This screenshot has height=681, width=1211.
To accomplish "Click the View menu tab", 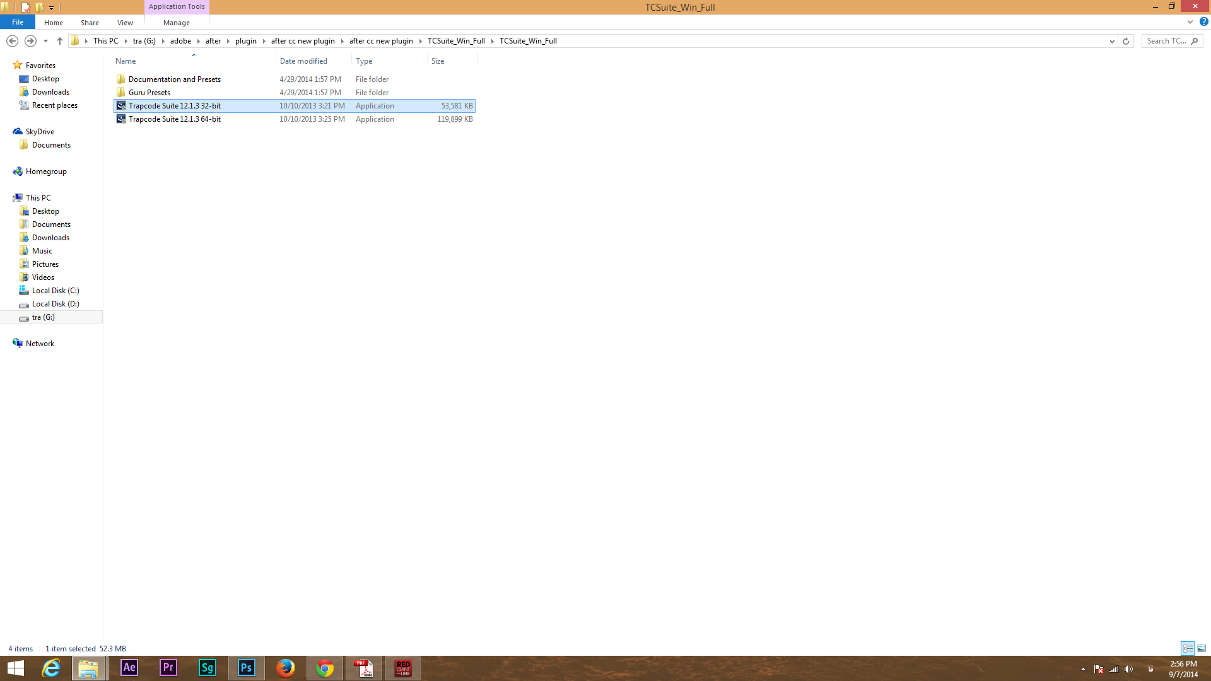I will [125, 23].
